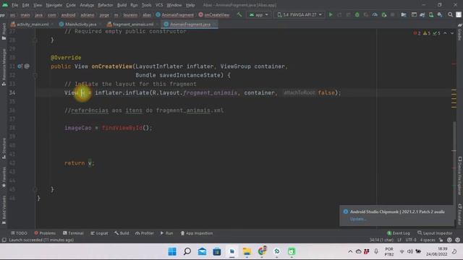Image resolution: width=463 pixels, height=260 pixels.
Task: Open the app run configuration dropdown
Action: 259,14
